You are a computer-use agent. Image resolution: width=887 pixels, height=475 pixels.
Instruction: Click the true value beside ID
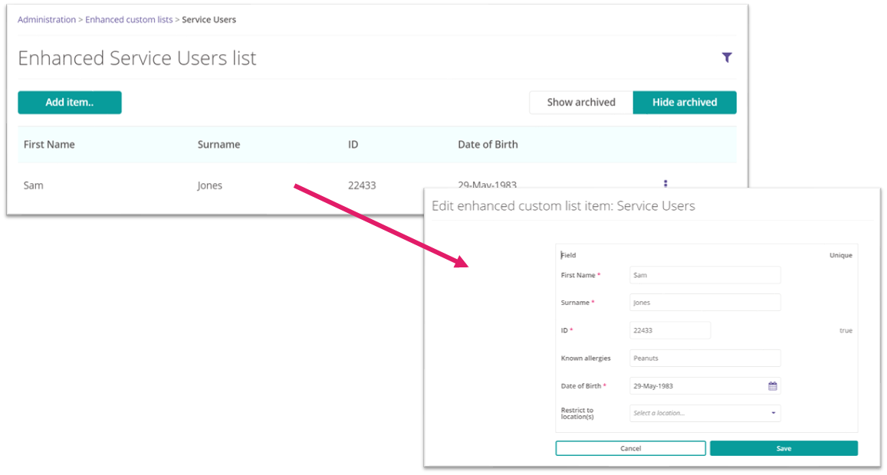[x=846, y=331]
